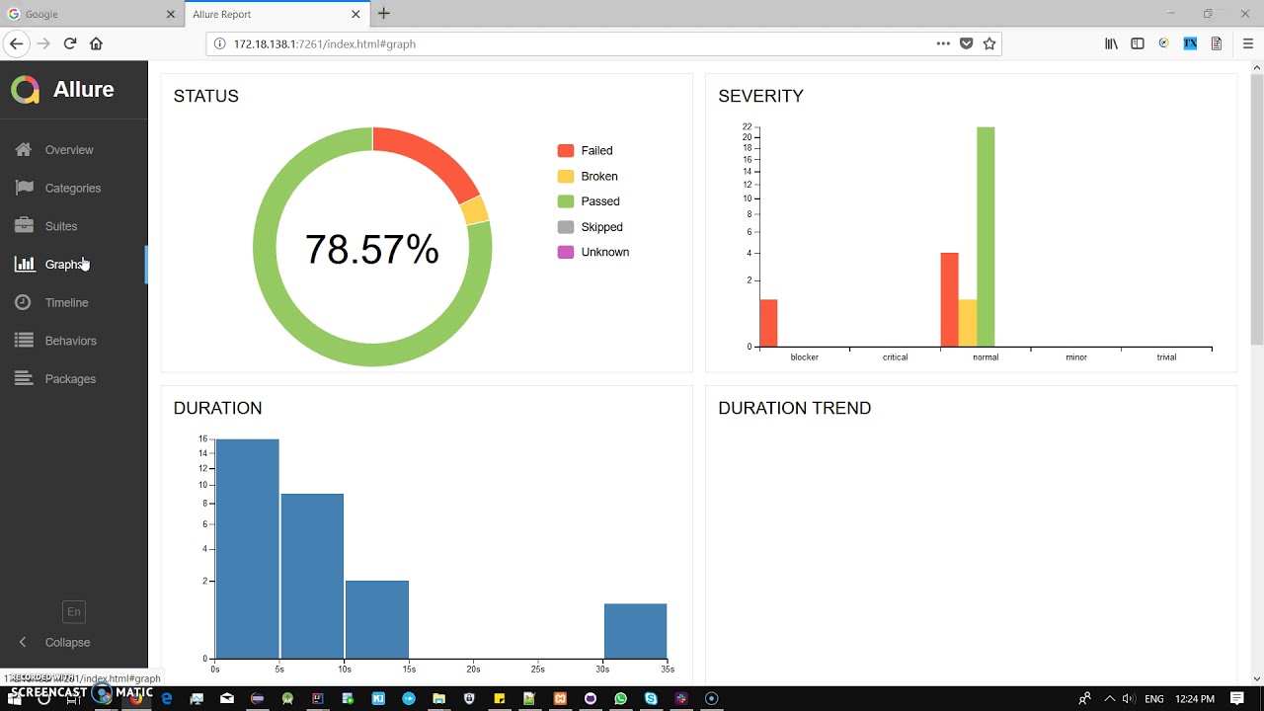The image size is (1264, 711).
Task: Open the Overview page in the sidebar
Action: tap(69, 150)
